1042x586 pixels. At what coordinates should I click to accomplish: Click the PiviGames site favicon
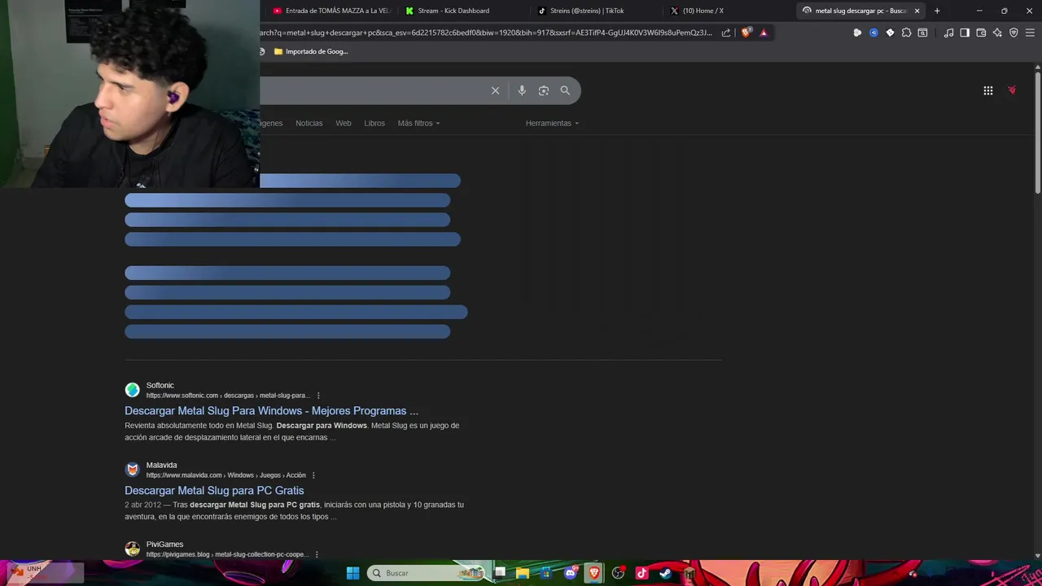click(132, 549)
